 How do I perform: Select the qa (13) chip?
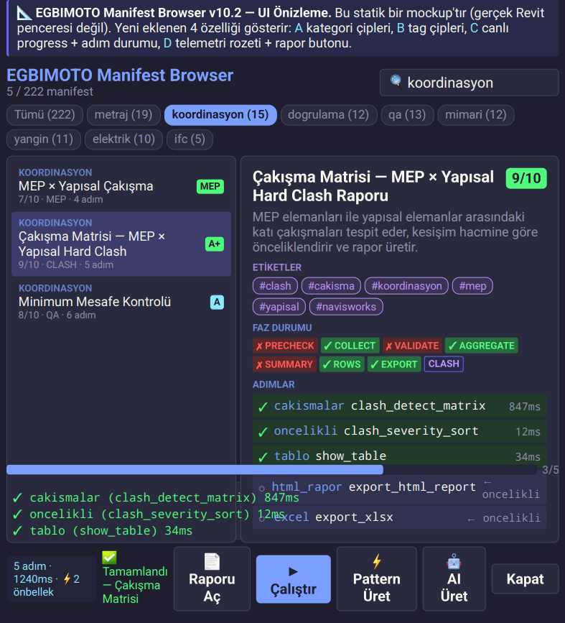point(407,115)
